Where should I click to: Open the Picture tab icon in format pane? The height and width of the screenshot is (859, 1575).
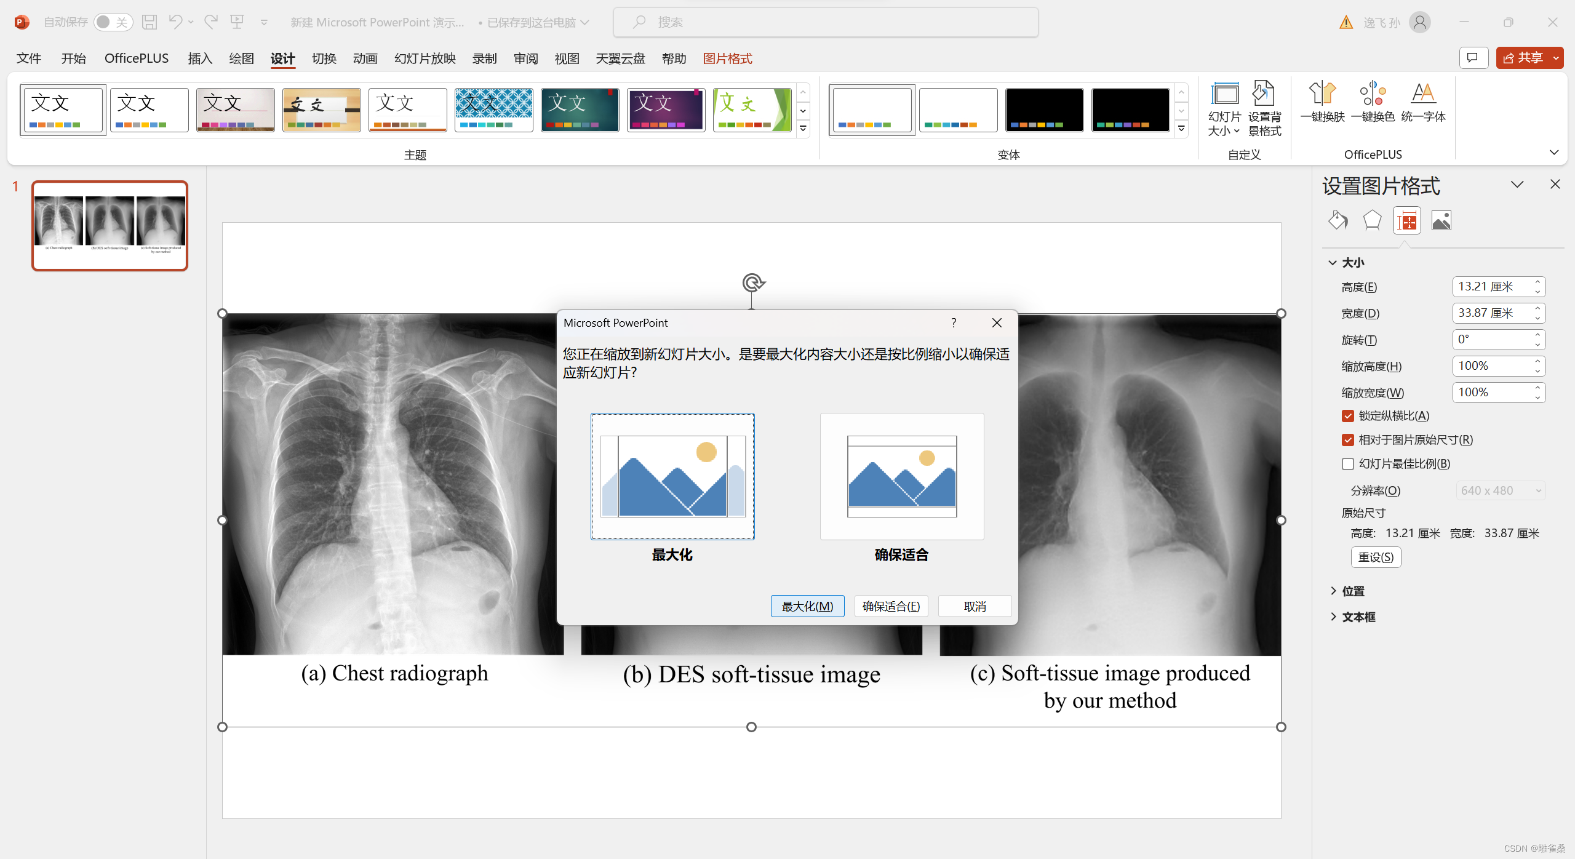point(1441,220)
